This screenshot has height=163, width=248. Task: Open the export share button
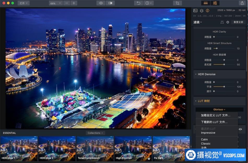coord(242,3)
